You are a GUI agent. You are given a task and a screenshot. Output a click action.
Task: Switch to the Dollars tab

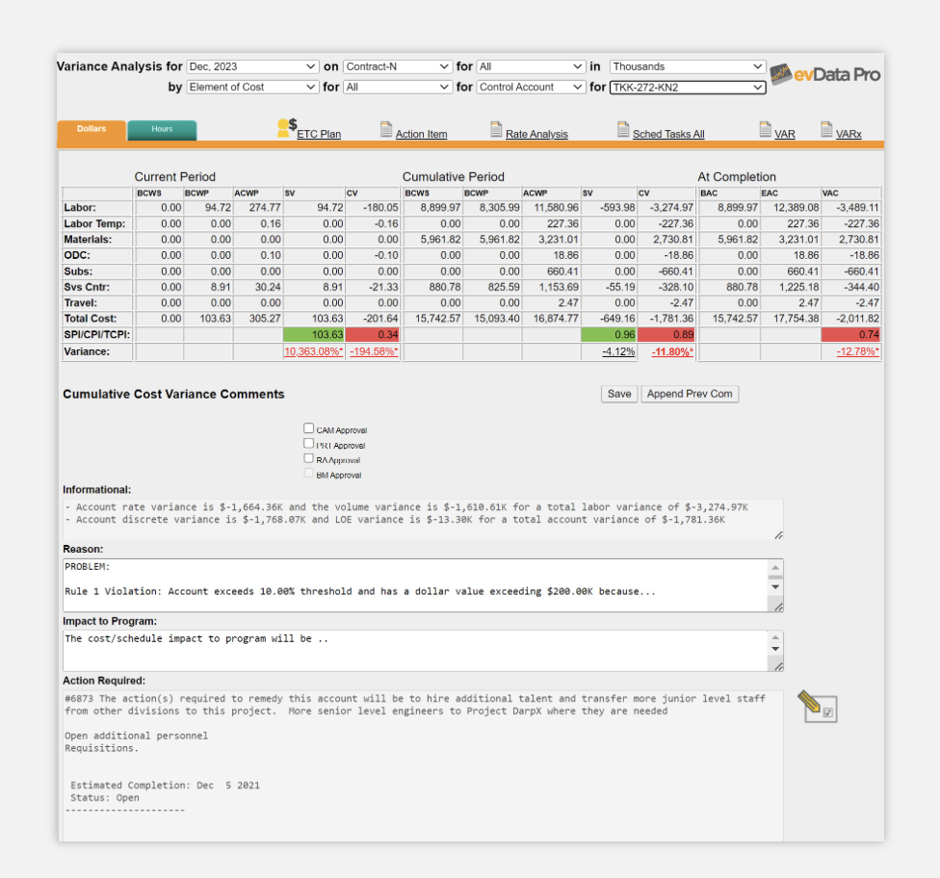pos(91,129)
